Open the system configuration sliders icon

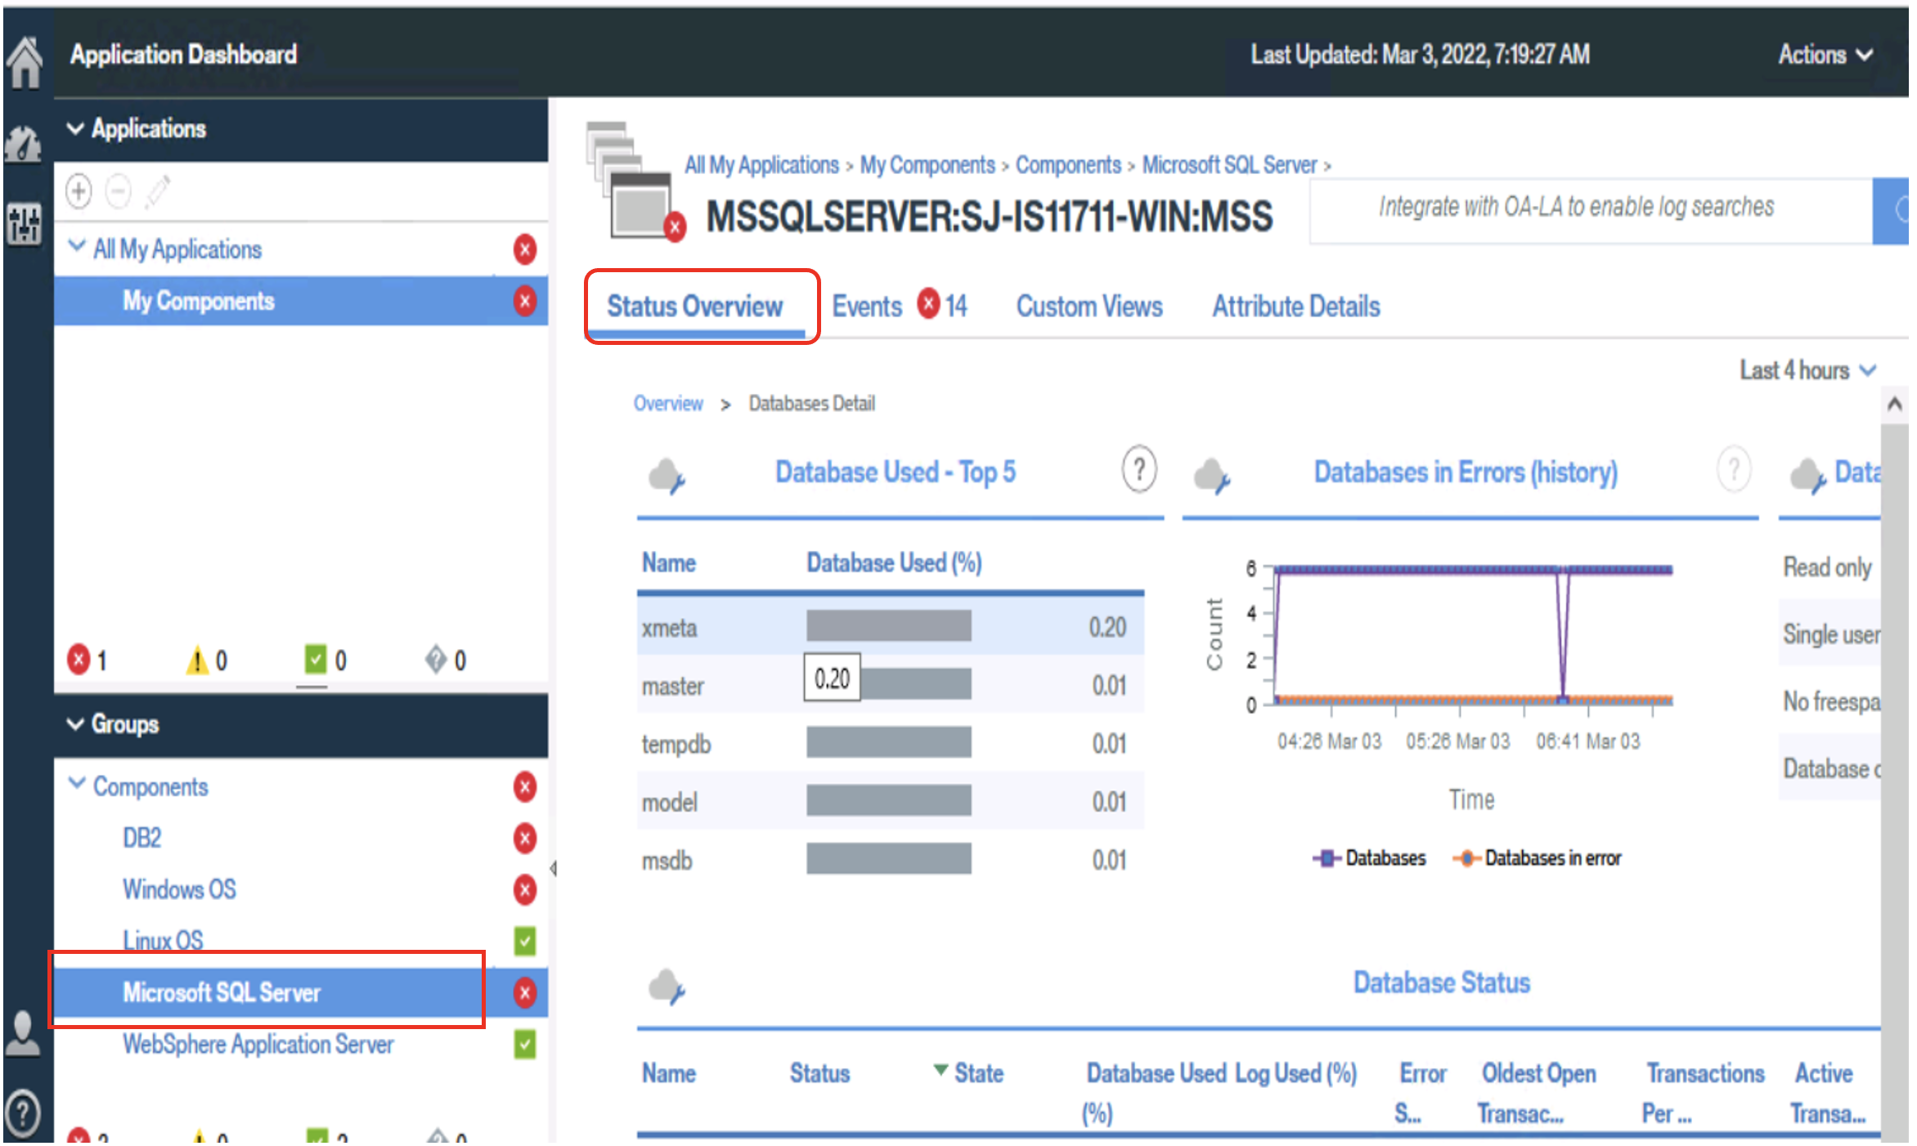coord(24,223)
